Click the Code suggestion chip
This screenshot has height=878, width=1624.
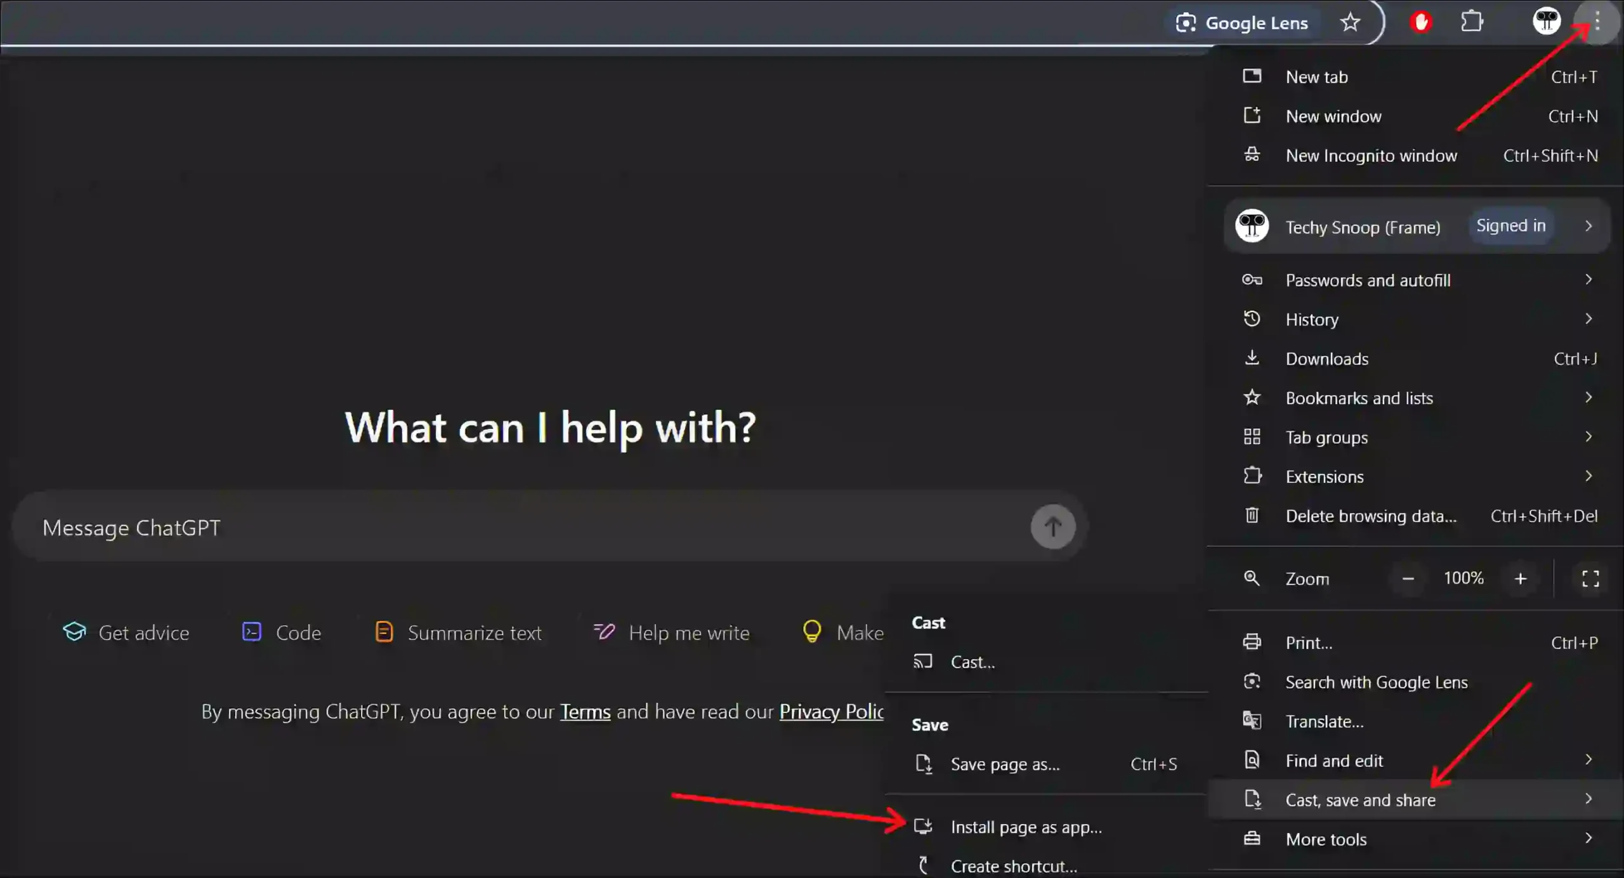click(282, 632)
